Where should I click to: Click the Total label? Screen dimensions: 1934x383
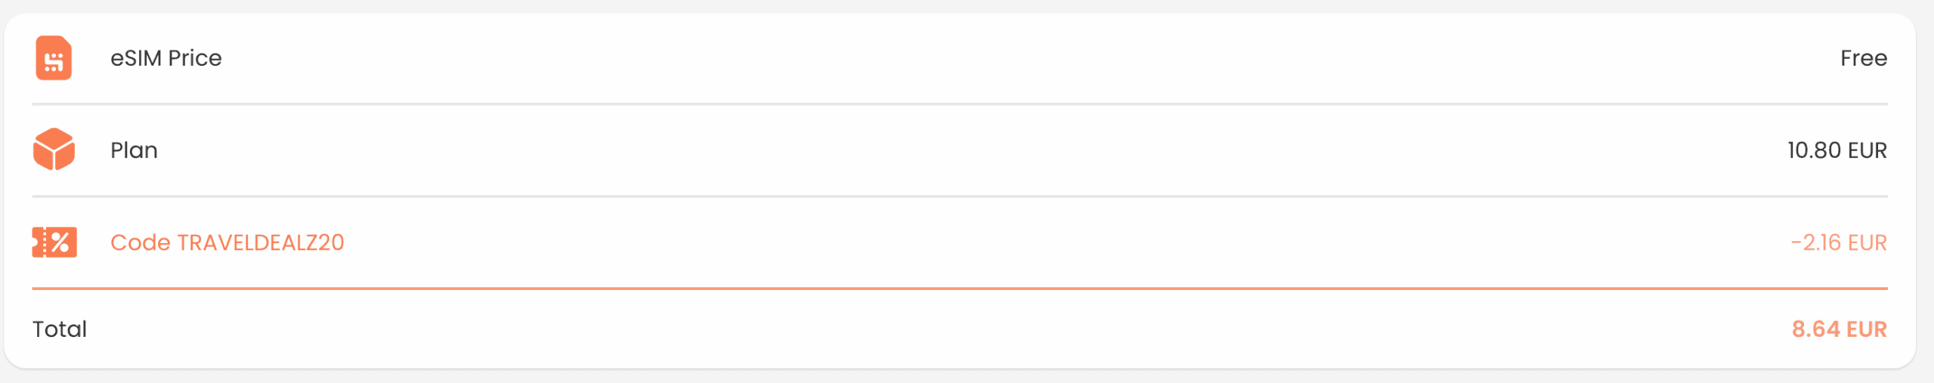[60, 329]
